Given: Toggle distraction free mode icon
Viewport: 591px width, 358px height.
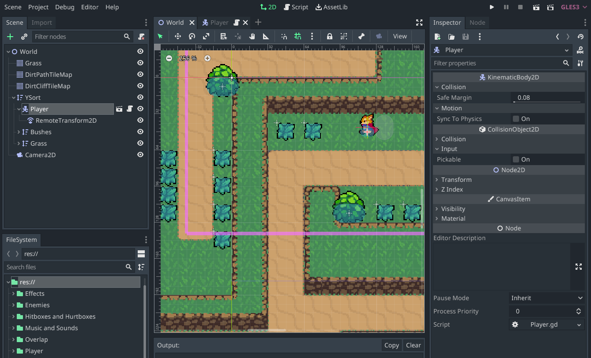Looking at the screenshot, I should 419,23.
